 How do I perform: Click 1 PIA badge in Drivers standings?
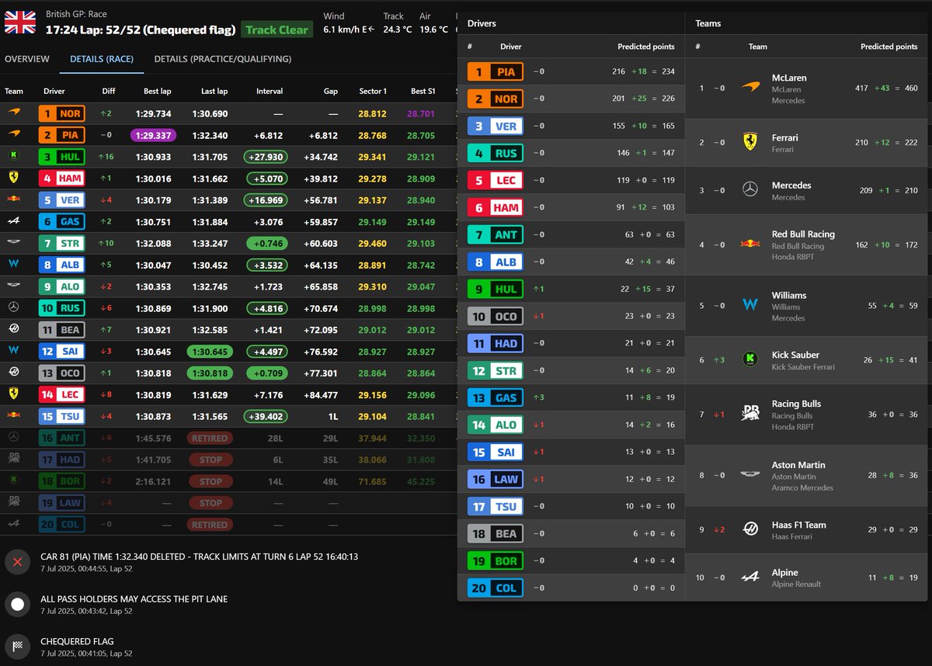click(496, 72)
